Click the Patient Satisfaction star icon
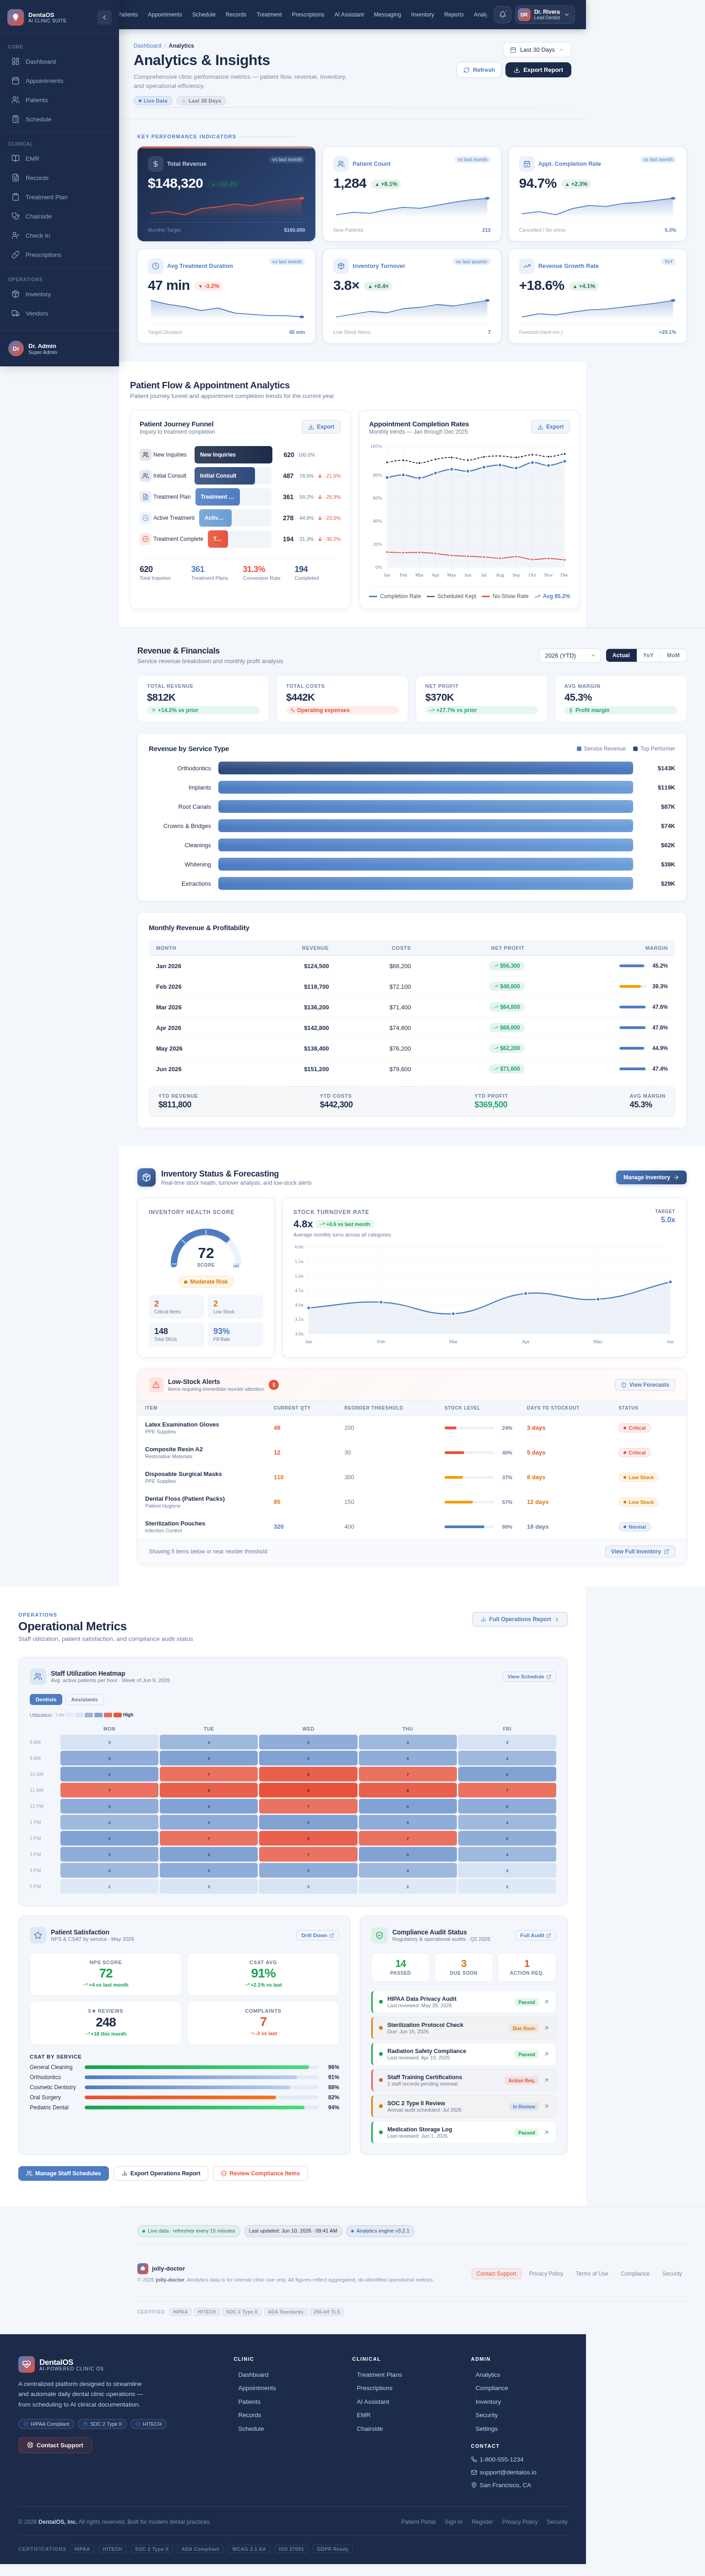 [x=38, y=1935]
